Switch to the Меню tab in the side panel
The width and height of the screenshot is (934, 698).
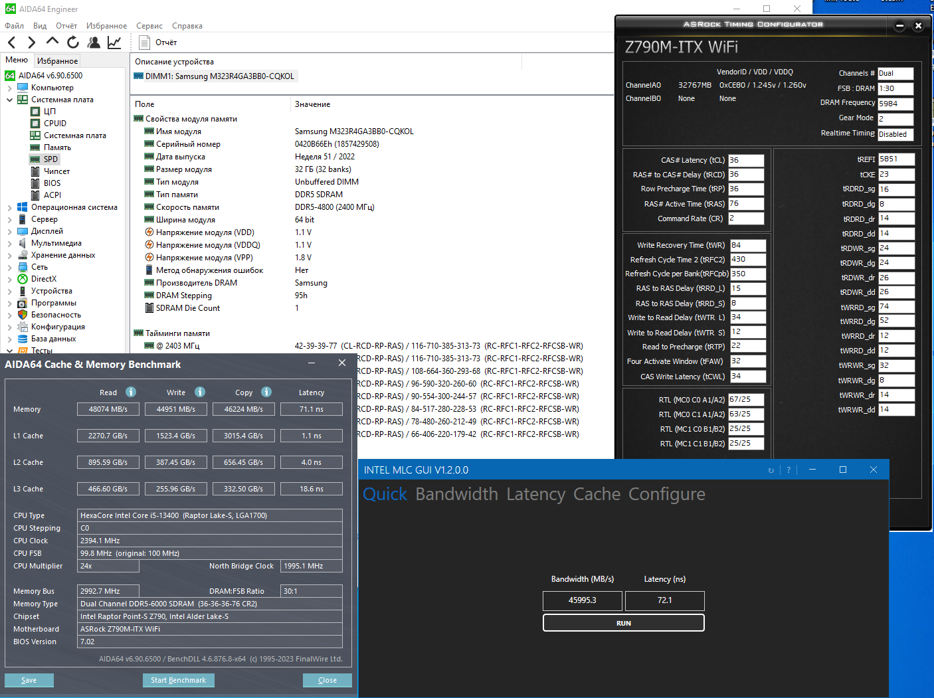click(17, 60)
